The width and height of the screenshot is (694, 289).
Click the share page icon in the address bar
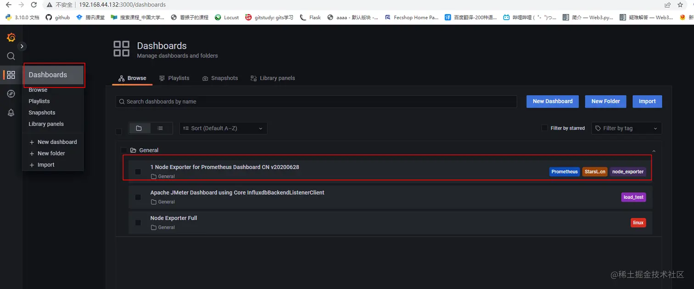[667, 5]
